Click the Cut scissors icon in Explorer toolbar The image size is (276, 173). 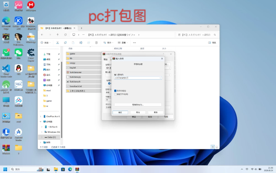(x=57, y=43)
